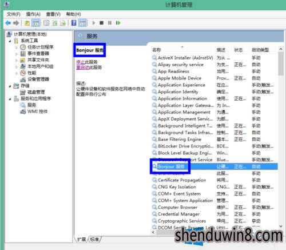
Task: Collapse the 服务和应用程序 tree node
Action: point(10,99)
